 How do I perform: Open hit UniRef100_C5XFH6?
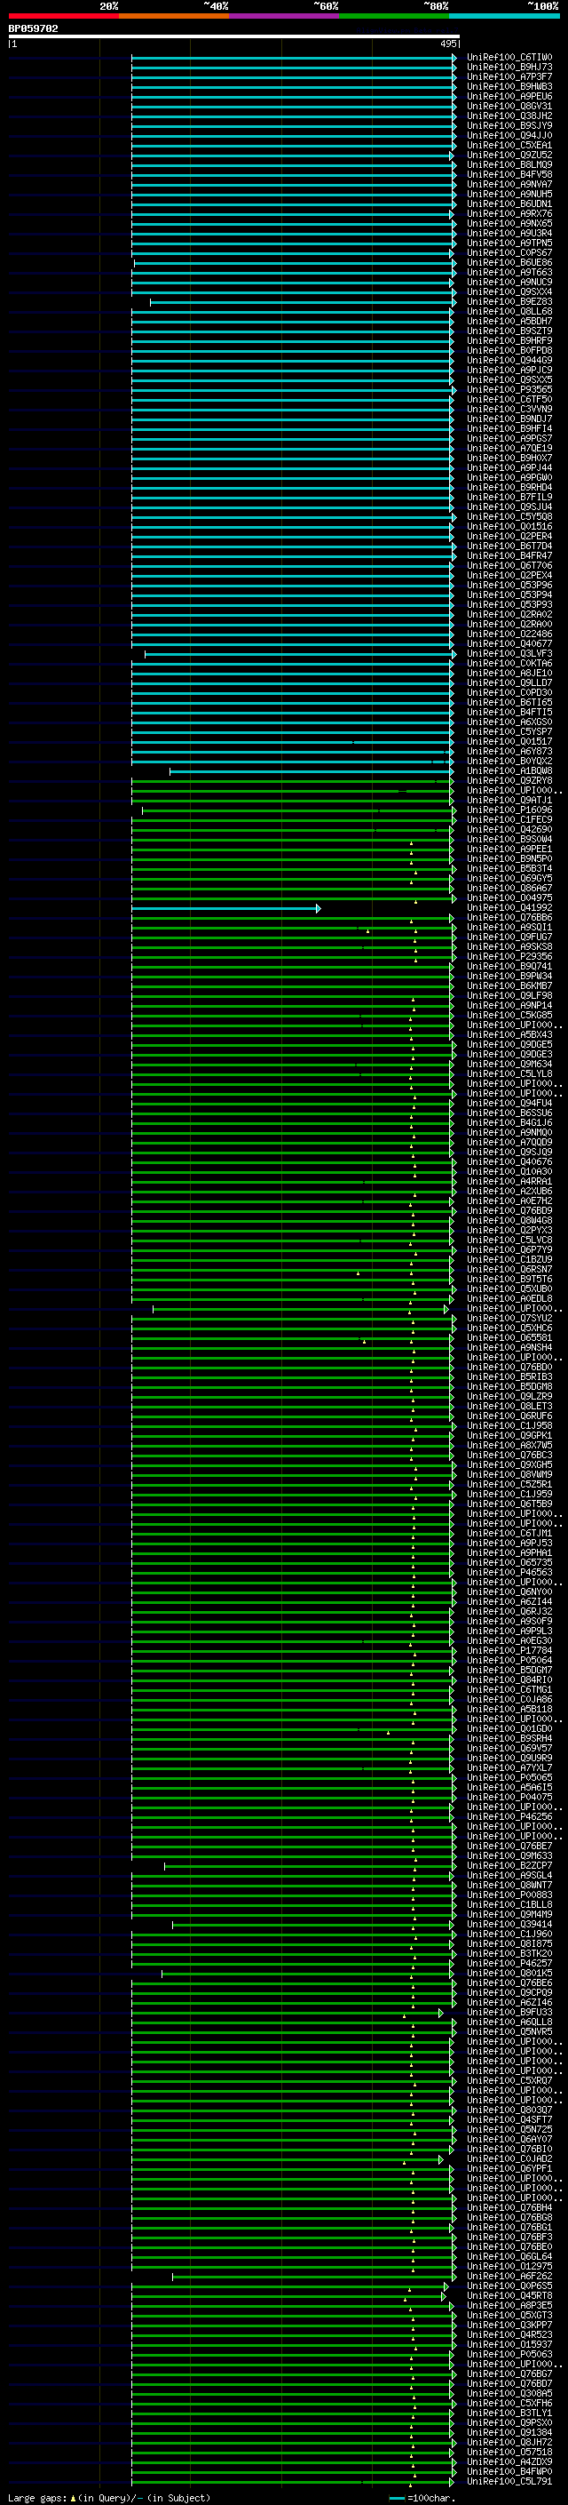click(x=509, y=2403)
